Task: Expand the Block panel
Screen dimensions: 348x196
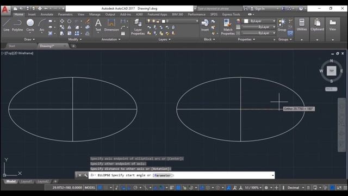Action: [209, 39]
